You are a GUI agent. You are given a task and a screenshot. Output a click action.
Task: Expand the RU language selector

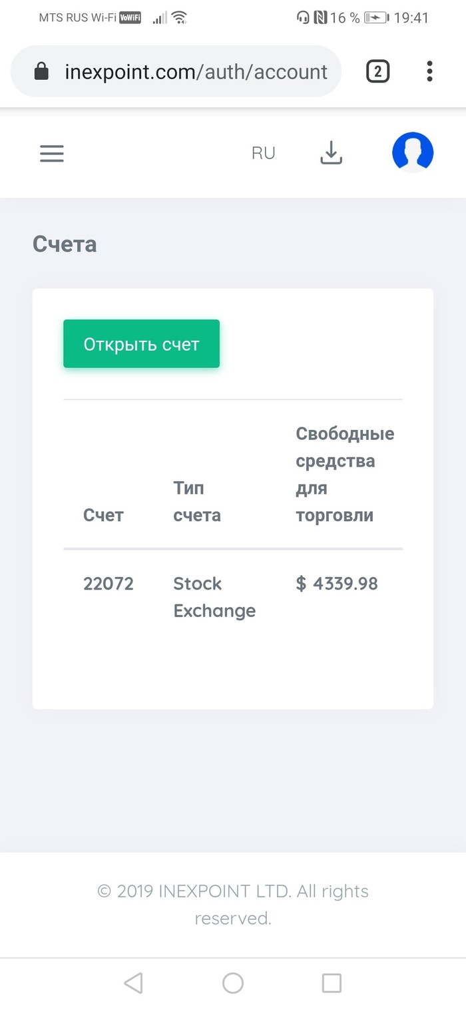263,153
